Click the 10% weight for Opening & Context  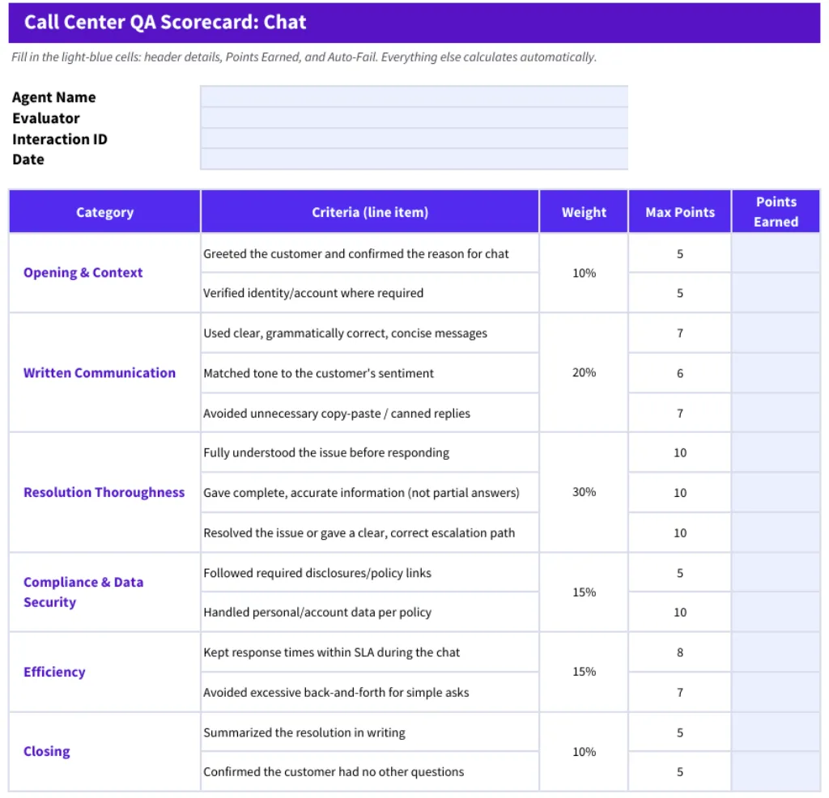pyautogui.click(x=584, y=273)
